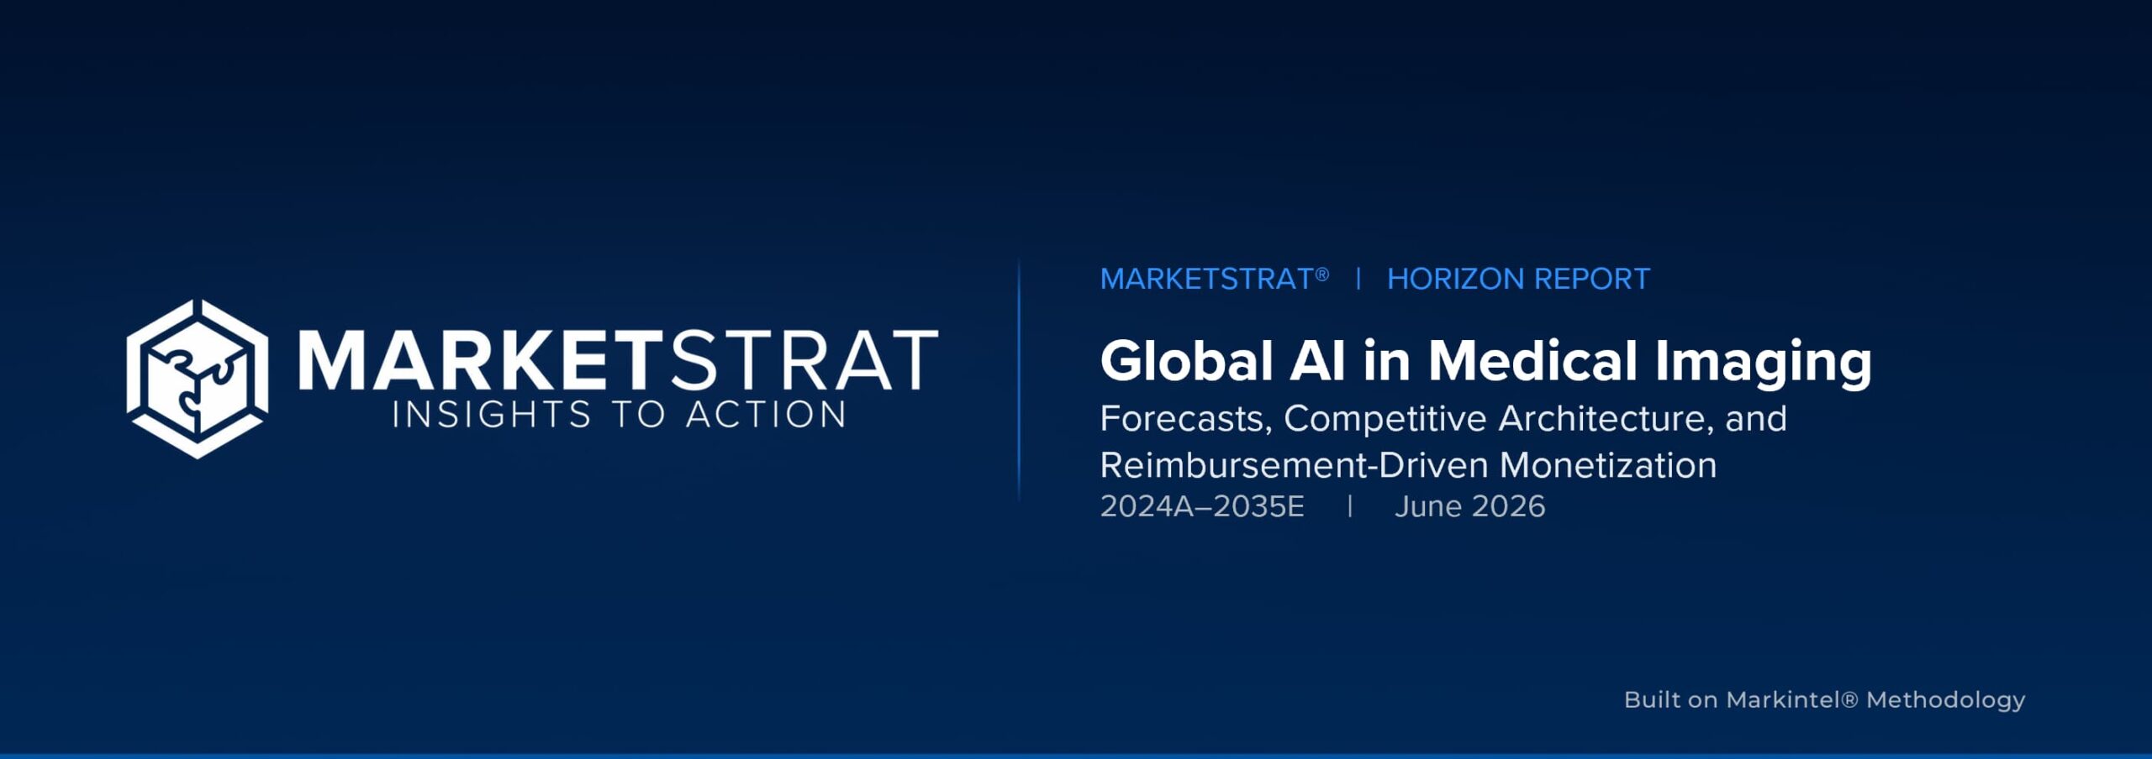Click 'Forecasts, Competitive Architecture, and' subtitle line

coord(1443,419)
